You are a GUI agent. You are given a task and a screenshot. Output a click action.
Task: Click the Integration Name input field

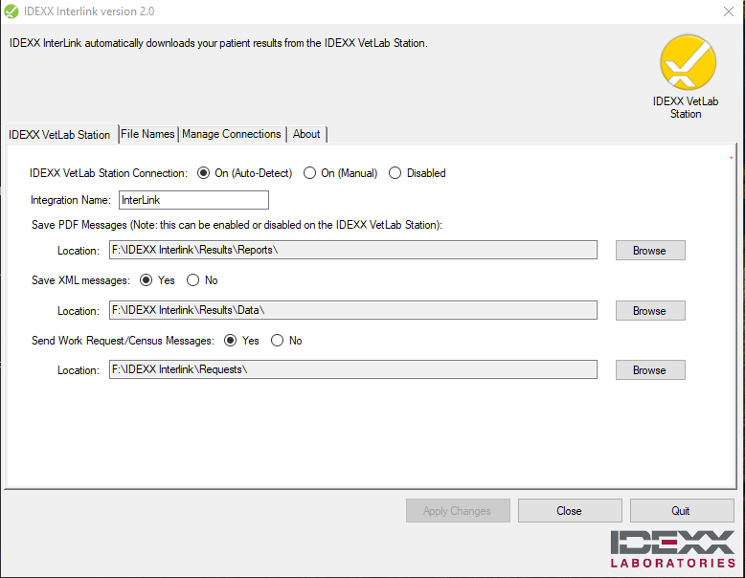193,200
